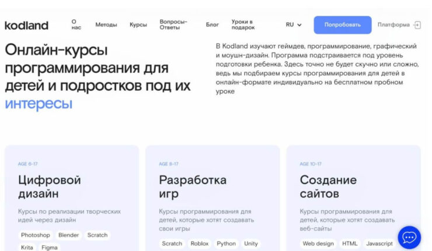Select the Blender tag
Image resolution: width=432 pixels, height=251 pixels.
coord(68,235)
